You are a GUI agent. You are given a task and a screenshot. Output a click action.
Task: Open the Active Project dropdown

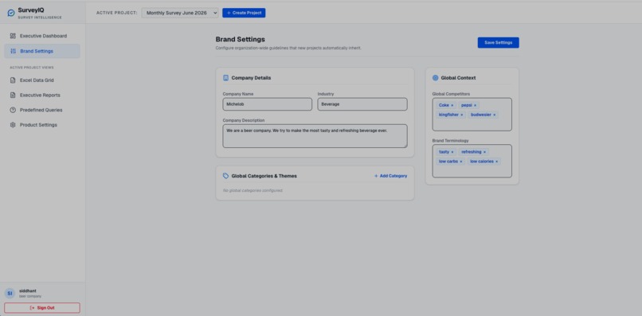pyautogui.click(x=180, y=13)
